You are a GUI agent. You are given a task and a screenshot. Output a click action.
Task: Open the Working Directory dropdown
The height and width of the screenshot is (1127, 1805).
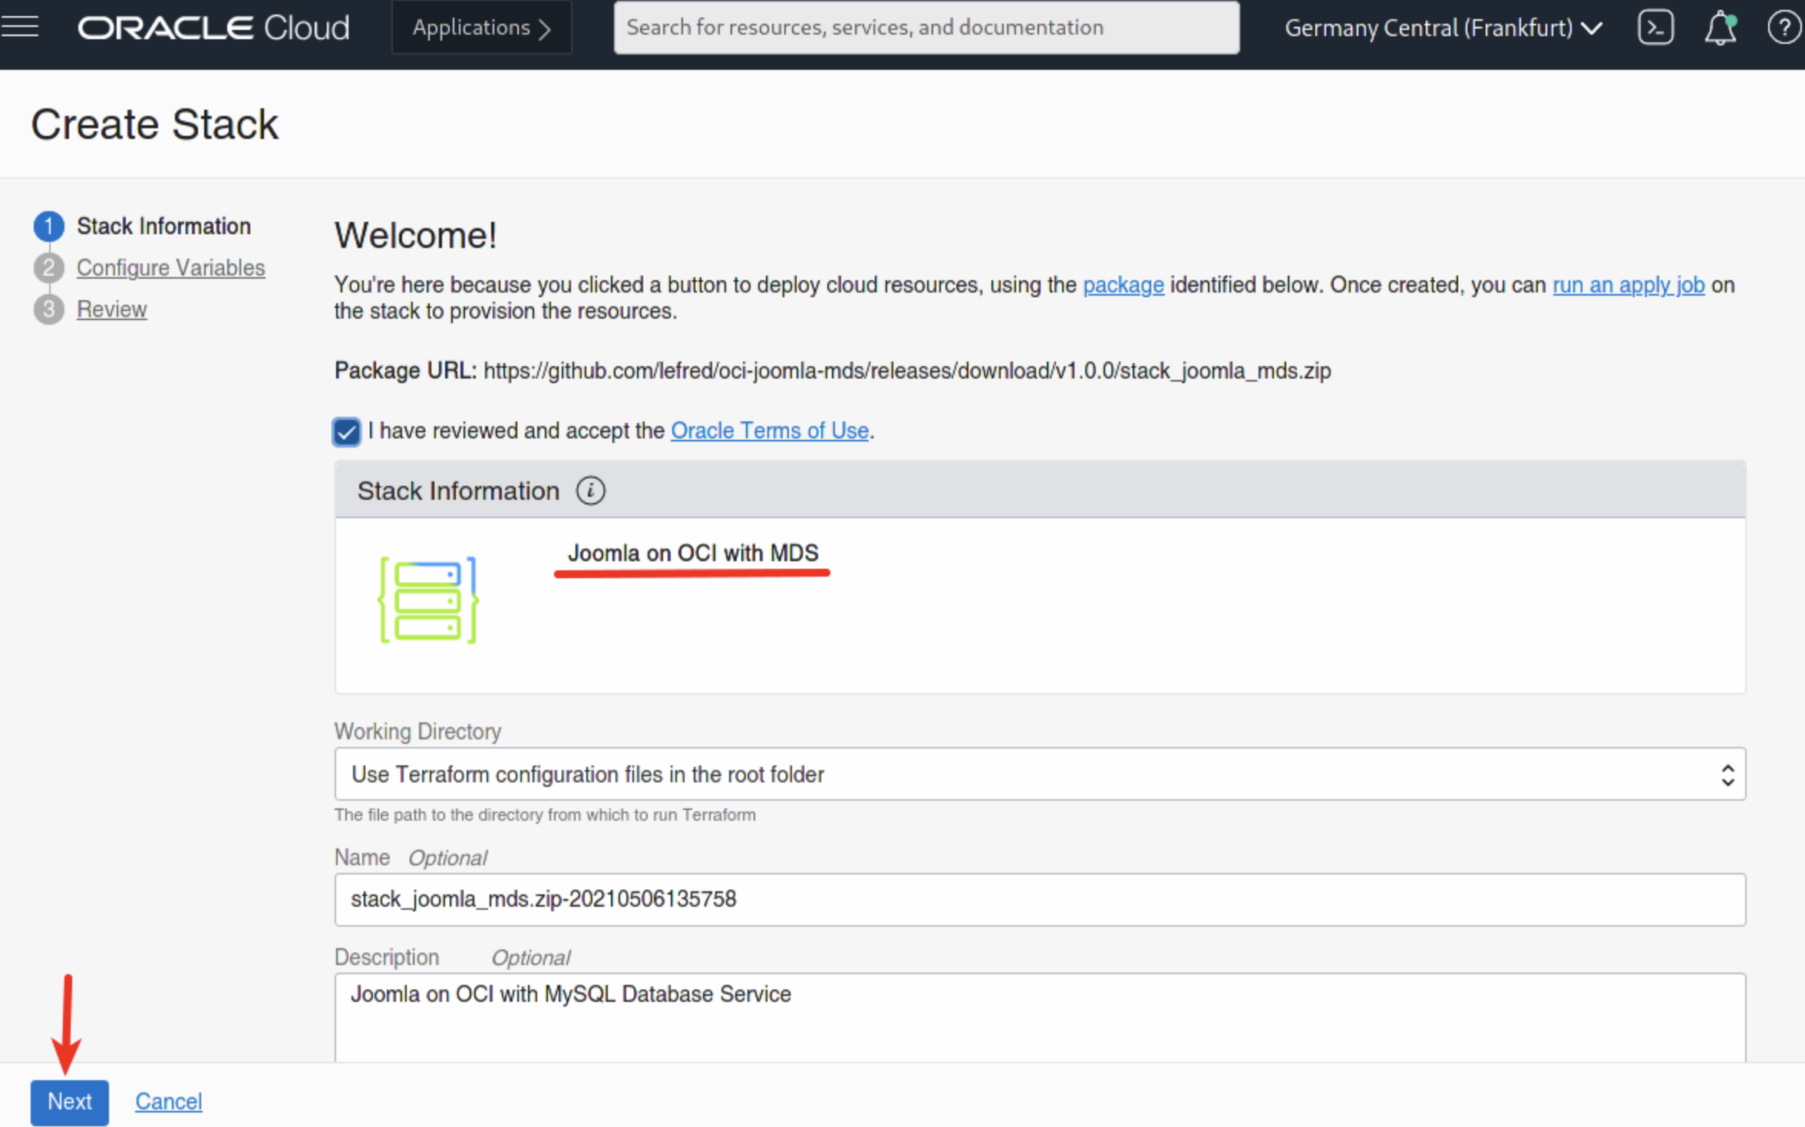[x=1039, y=774]
